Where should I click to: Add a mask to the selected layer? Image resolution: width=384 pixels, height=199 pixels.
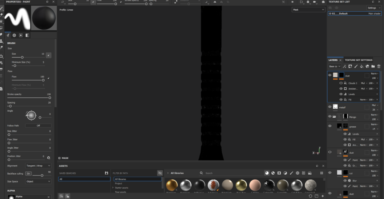[x=350, y=66]
